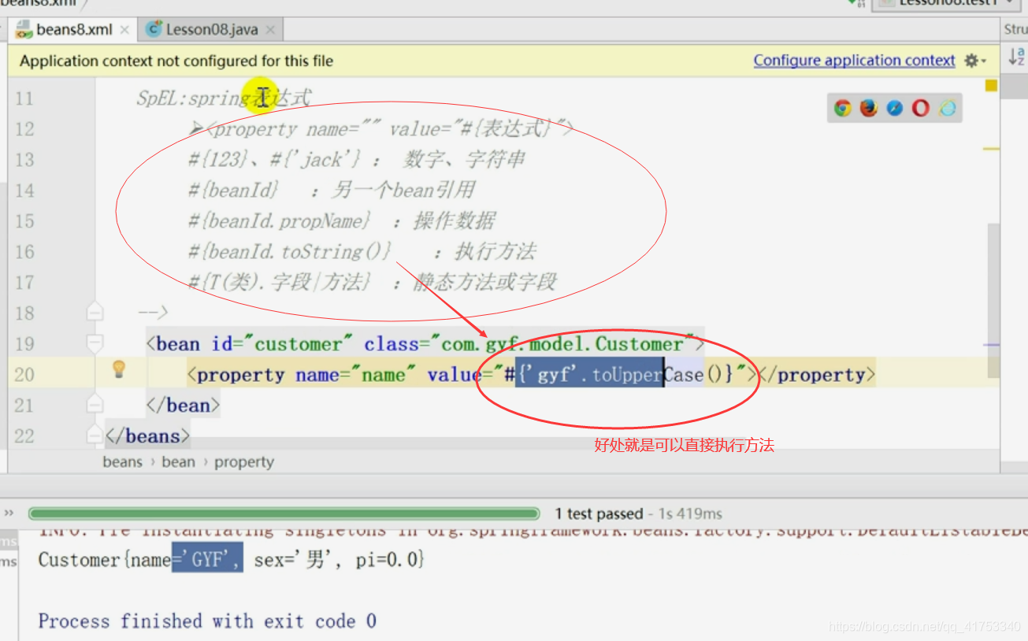Viewport: 1028px width, 641px height.
Task: Open preview in Safari browser icon
Action: 895,109
